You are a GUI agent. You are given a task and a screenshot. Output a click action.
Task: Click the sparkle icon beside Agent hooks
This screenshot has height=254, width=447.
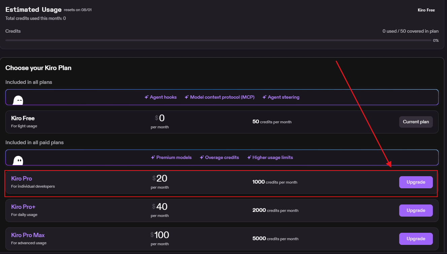147,97
